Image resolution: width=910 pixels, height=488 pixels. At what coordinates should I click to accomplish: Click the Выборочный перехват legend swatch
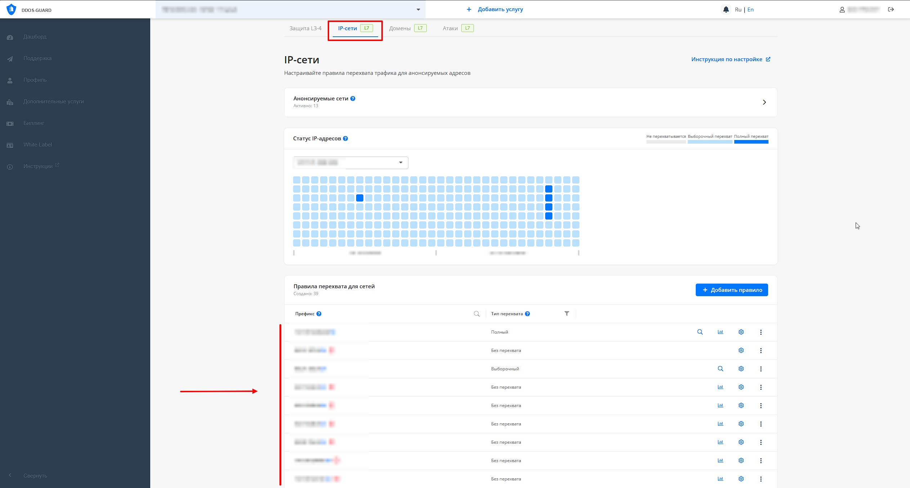[710, 142]
